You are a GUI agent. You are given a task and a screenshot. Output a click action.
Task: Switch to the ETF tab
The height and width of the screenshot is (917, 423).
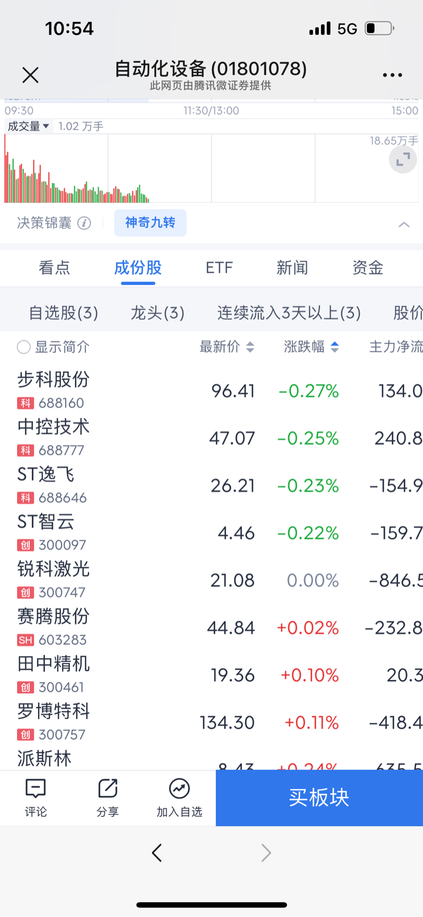[219, 268]
